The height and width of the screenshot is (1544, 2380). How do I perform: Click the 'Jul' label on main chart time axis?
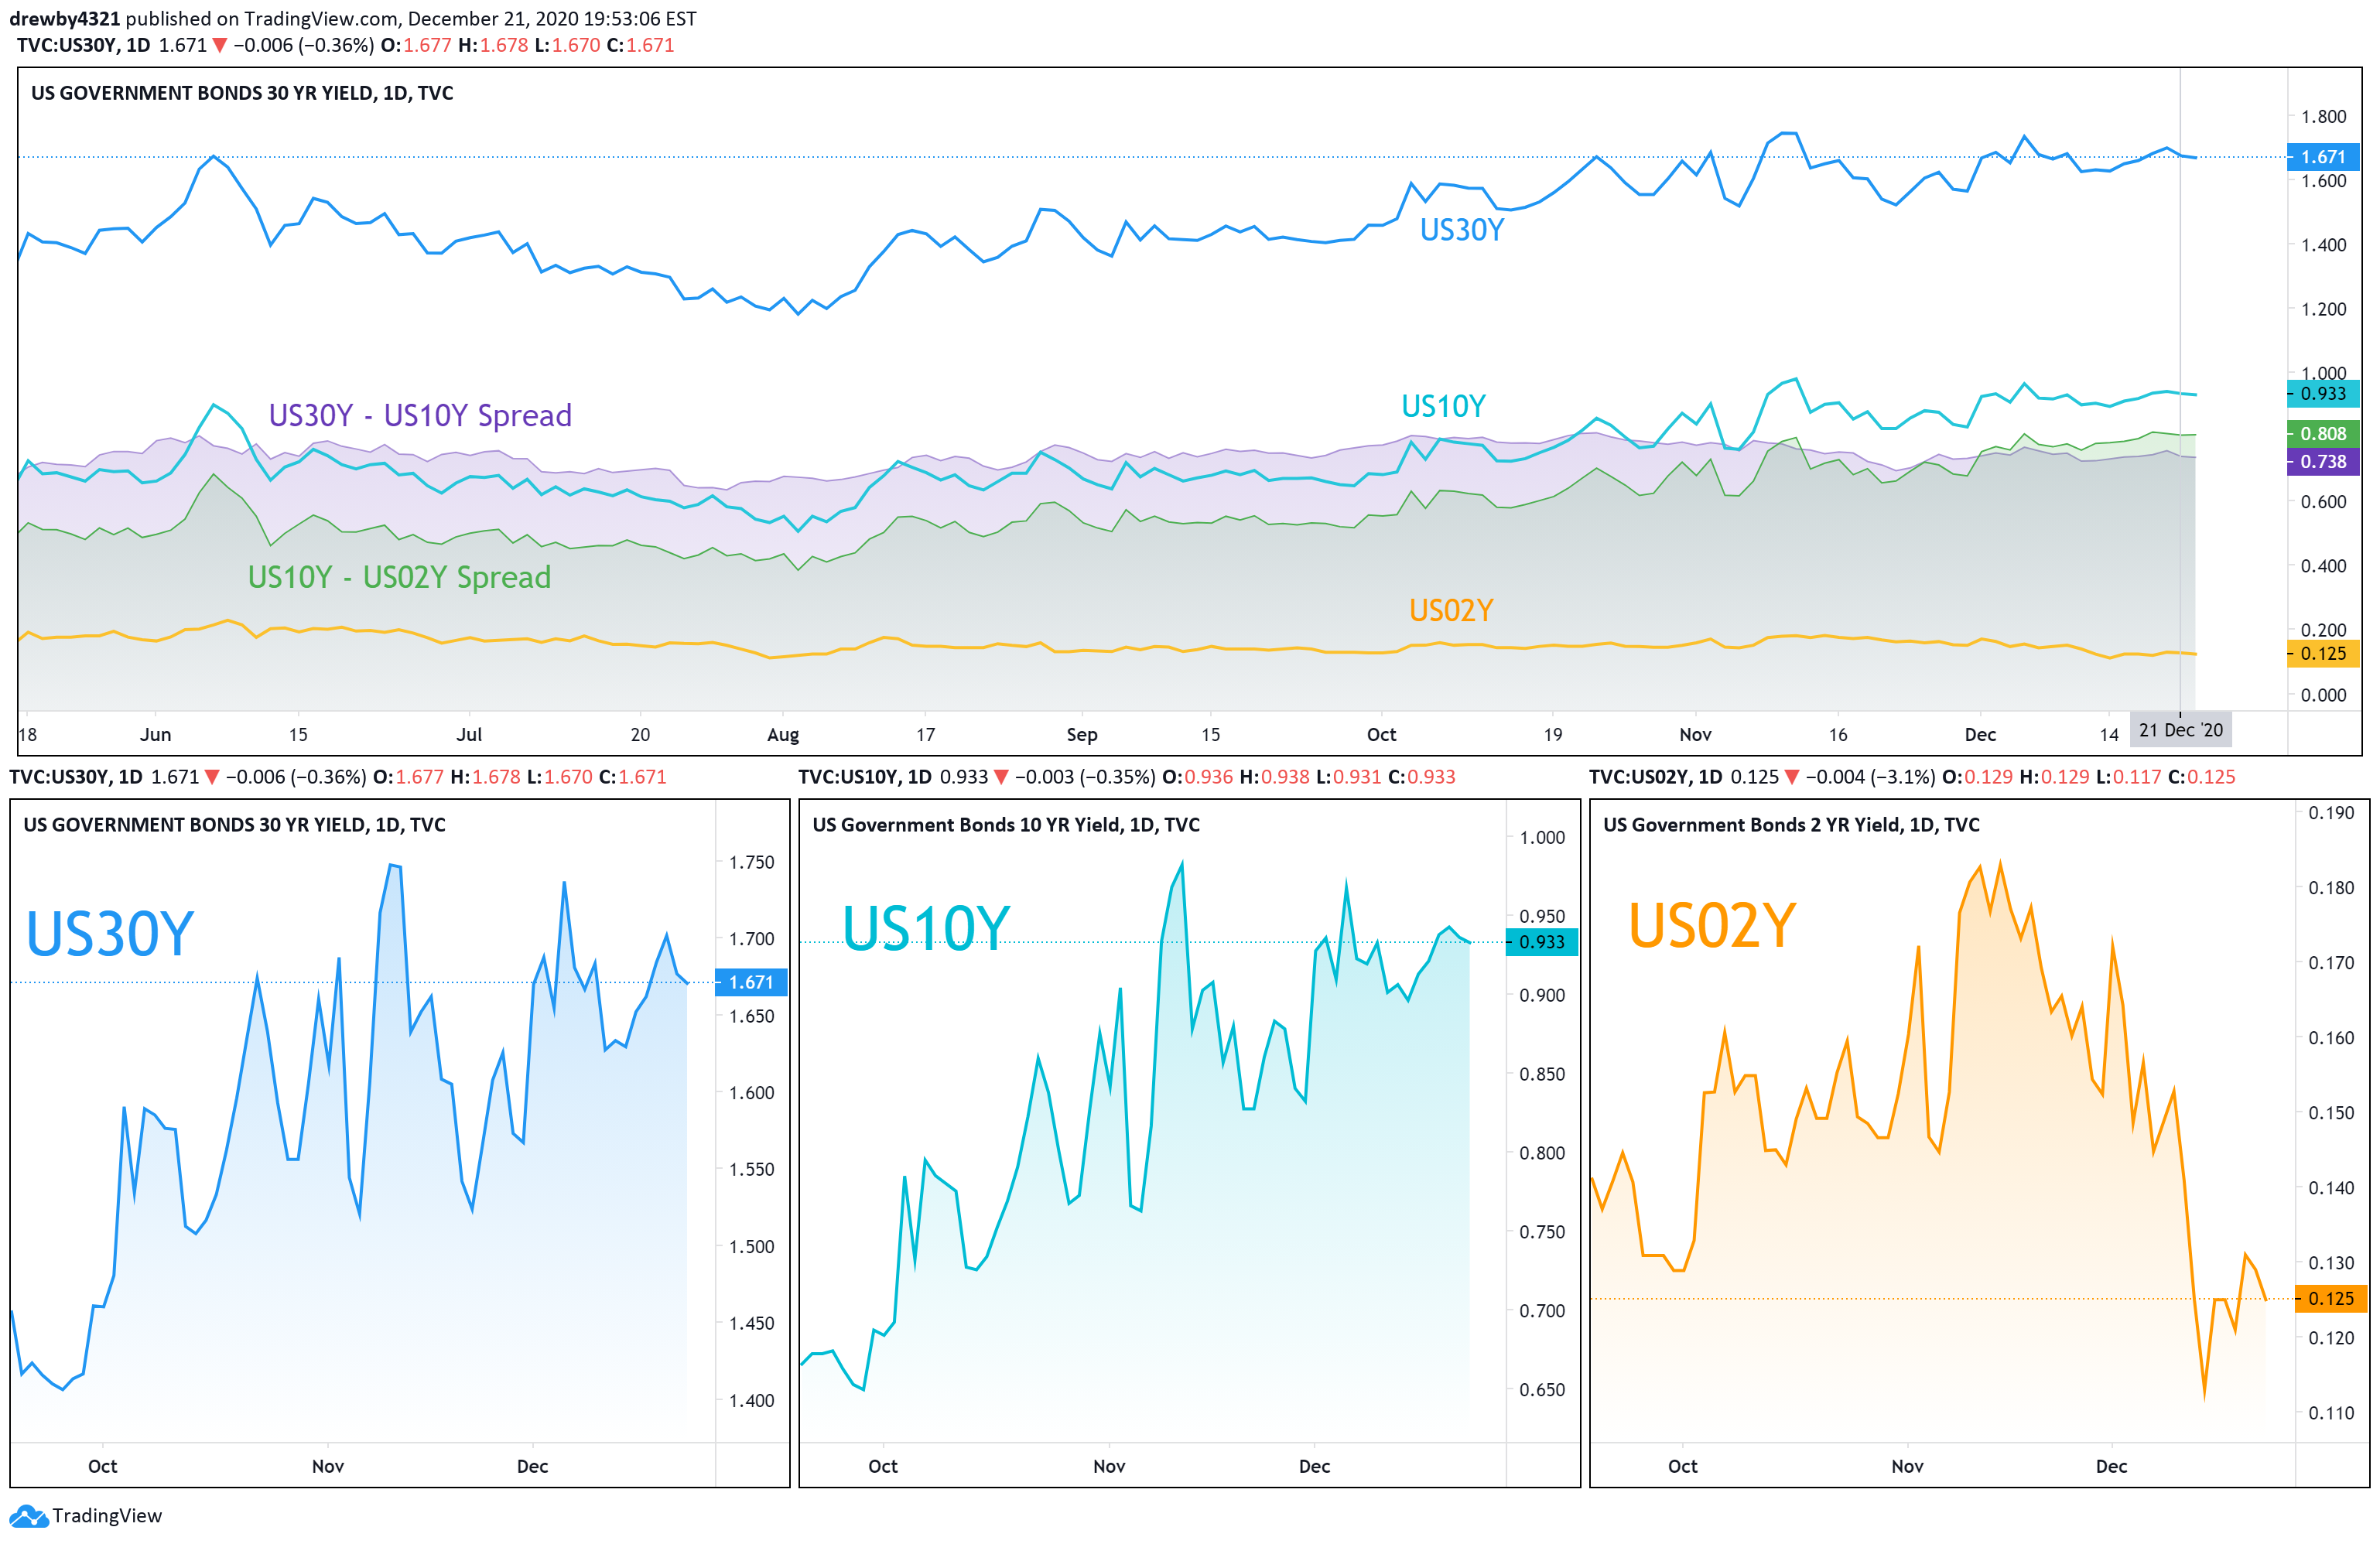pyautogui.click(x=469, y=735)
